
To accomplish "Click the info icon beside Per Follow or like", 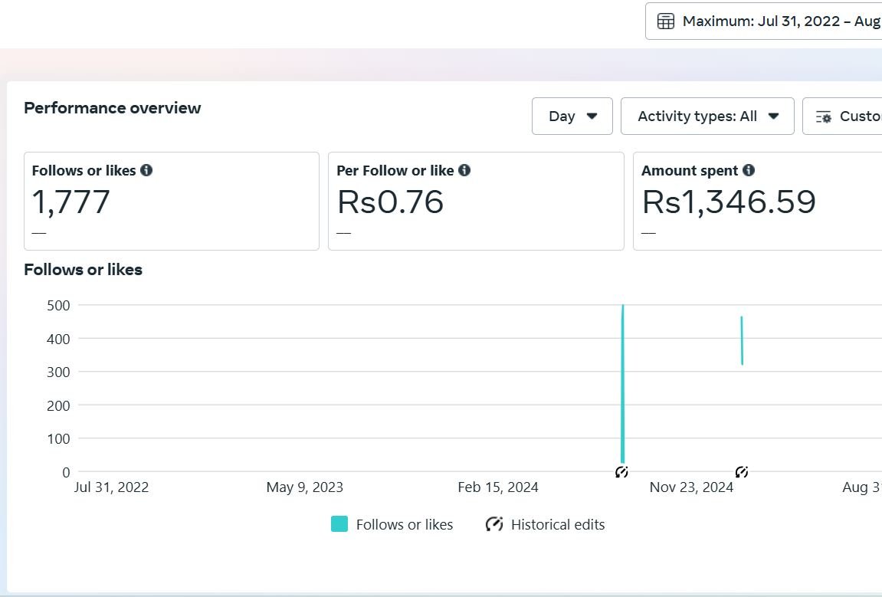I will (464, 170).
